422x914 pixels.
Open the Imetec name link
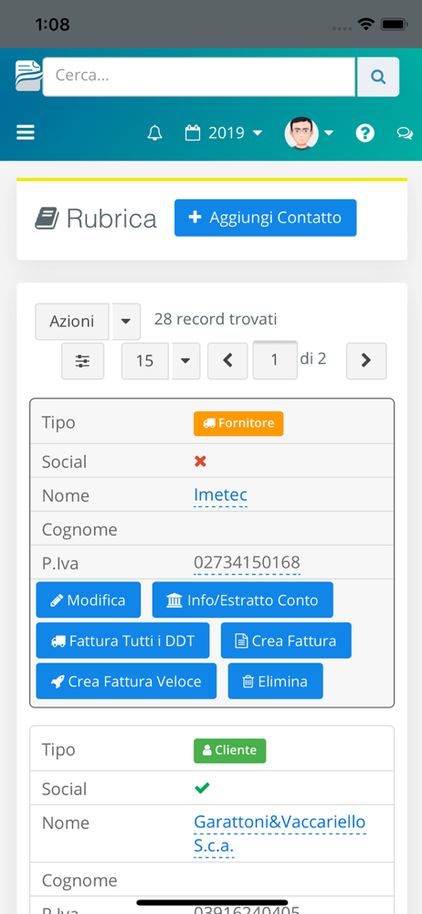tap(220, 494)
